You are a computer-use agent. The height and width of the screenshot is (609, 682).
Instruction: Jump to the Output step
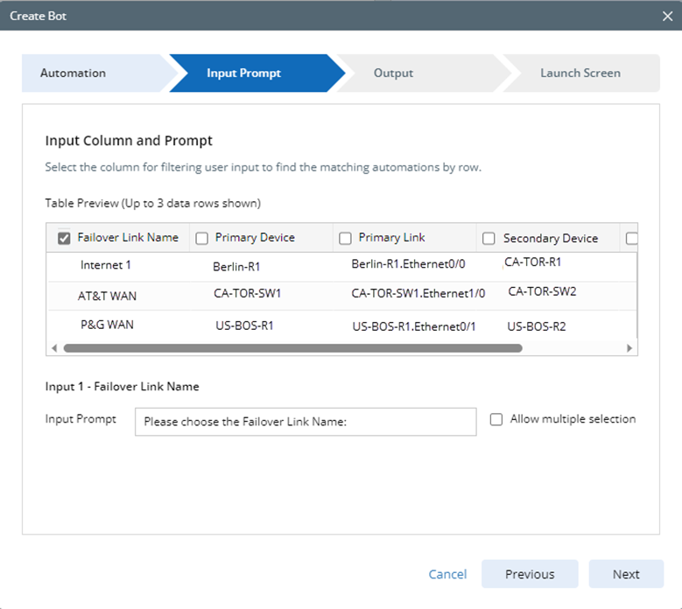[x=393, y=73]
